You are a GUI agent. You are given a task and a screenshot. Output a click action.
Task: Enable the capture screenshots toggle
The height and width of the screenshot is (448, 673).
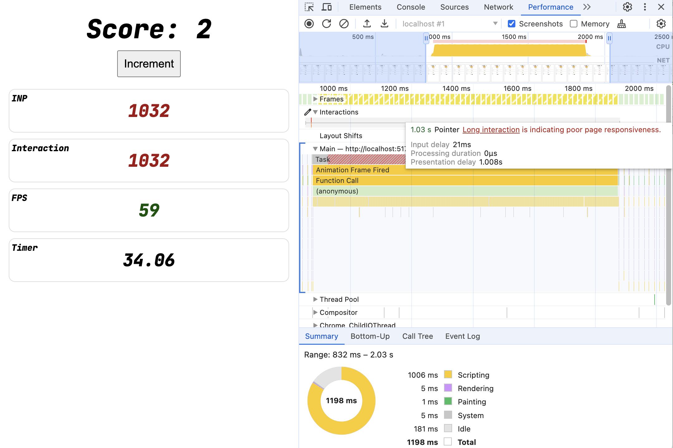pos(512,24)
